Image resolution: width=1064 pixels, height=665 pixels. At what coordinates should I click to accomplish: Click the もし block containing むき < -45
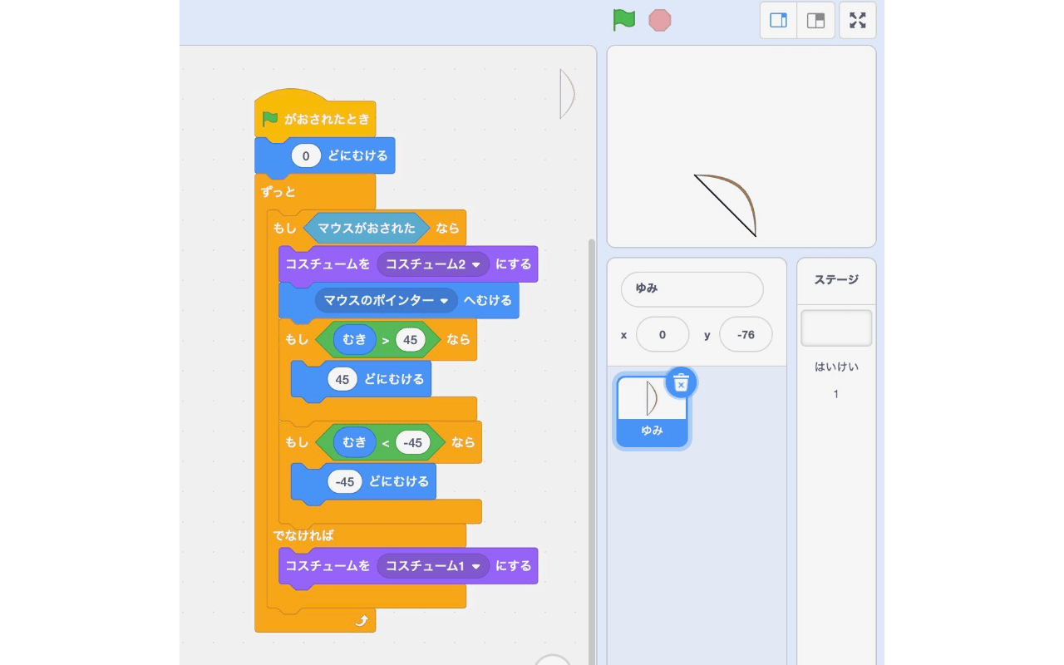pyautogui.click(x=296, y=443)
